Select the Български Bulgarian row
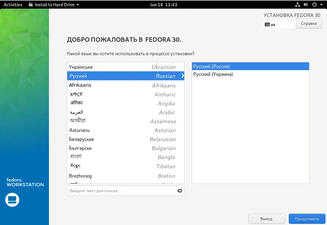 [125, 148]
